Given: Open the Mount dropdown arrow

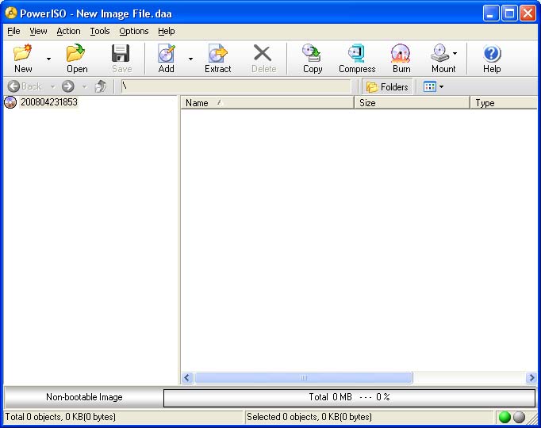Looking at the screenshot, I should [x=455, y=53].
